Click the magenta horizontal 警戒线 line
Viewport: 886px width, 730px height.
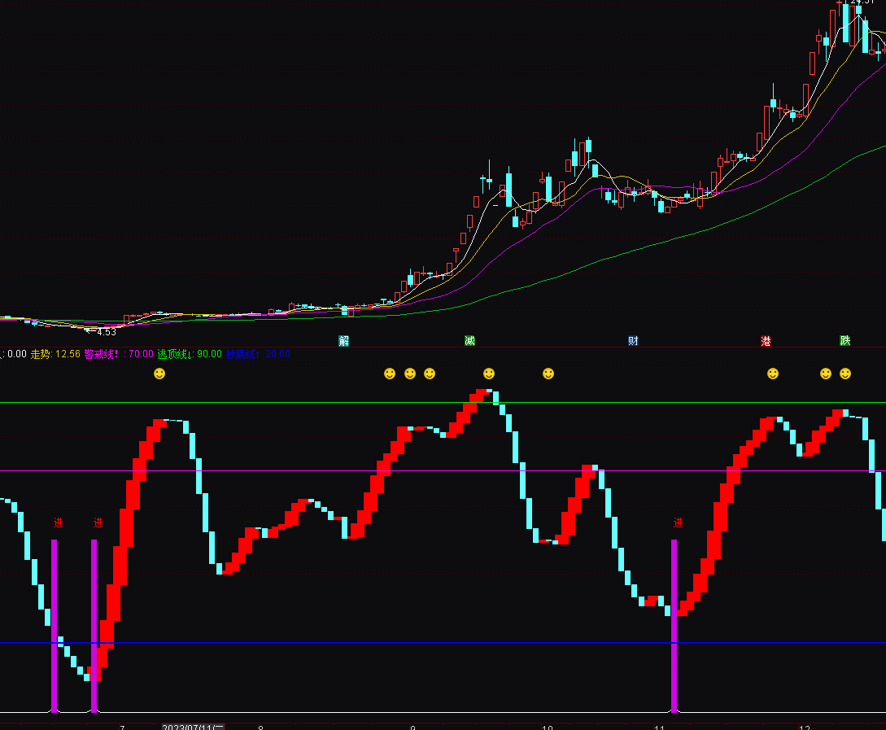click(x=443, y=470)
